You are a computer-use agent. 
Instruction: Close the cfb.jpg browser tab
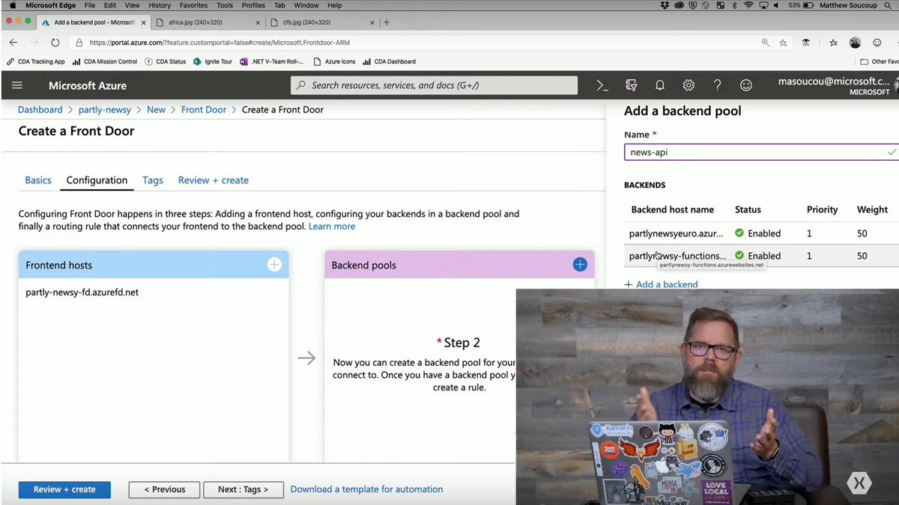point(372,22)
